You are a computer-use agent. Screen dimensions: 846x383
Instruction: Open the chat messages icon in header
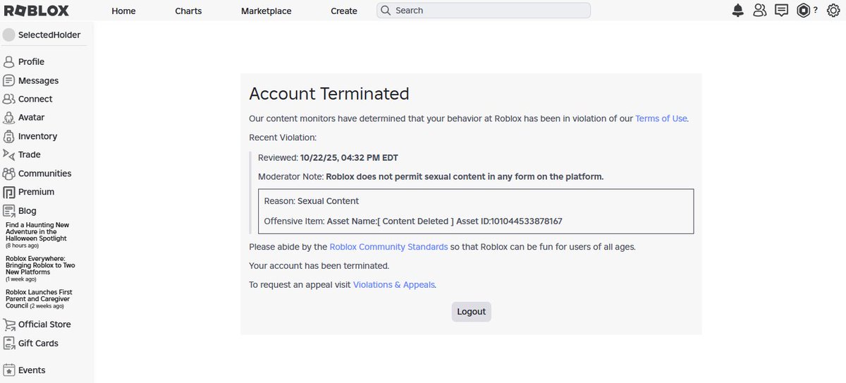[x=781, y=11]
